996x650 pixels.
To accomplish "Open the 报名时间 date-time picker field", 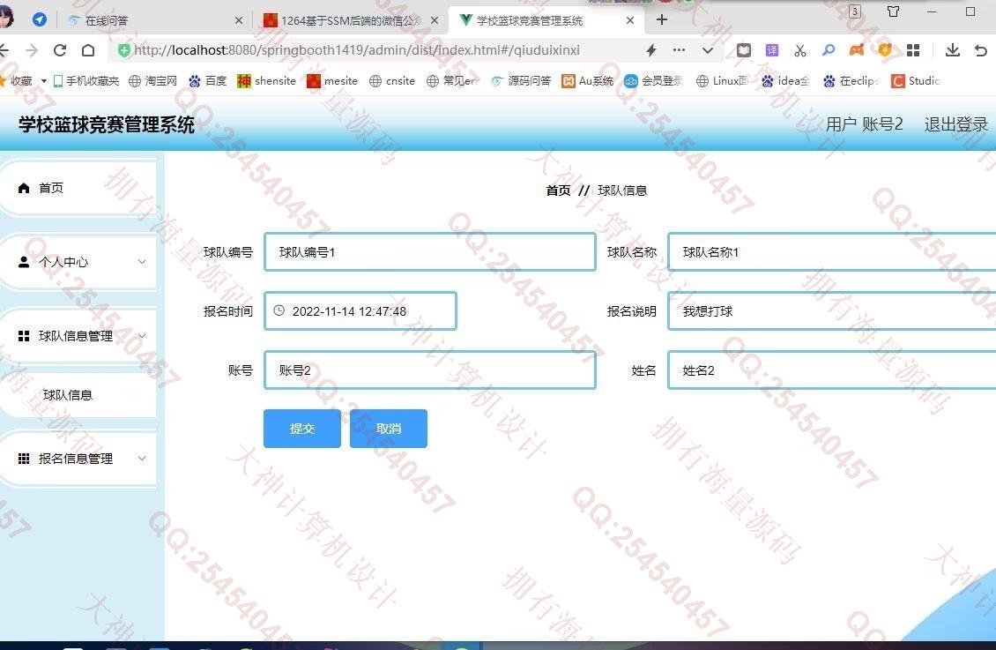I will pos(360,311).
